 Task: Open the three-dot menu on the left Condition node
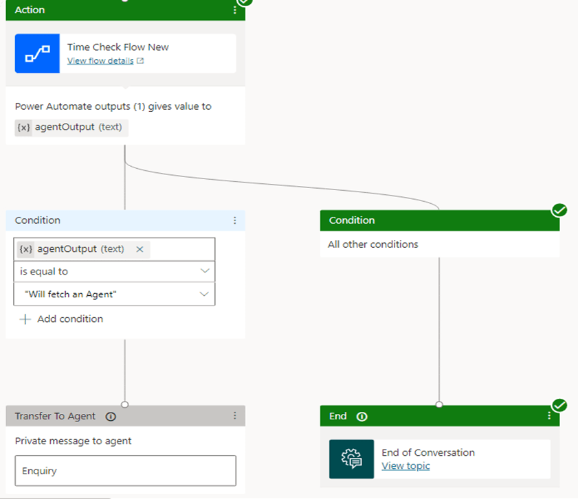point(234,220)
